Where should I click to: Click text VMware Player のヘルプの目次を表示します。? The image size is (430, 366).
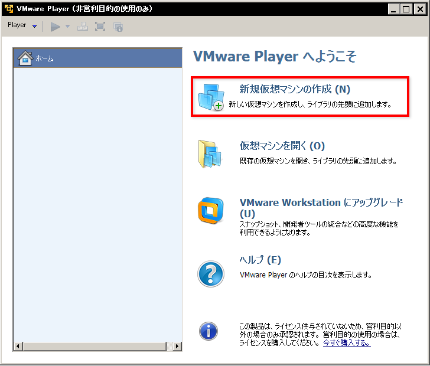(x=305, y=274)
